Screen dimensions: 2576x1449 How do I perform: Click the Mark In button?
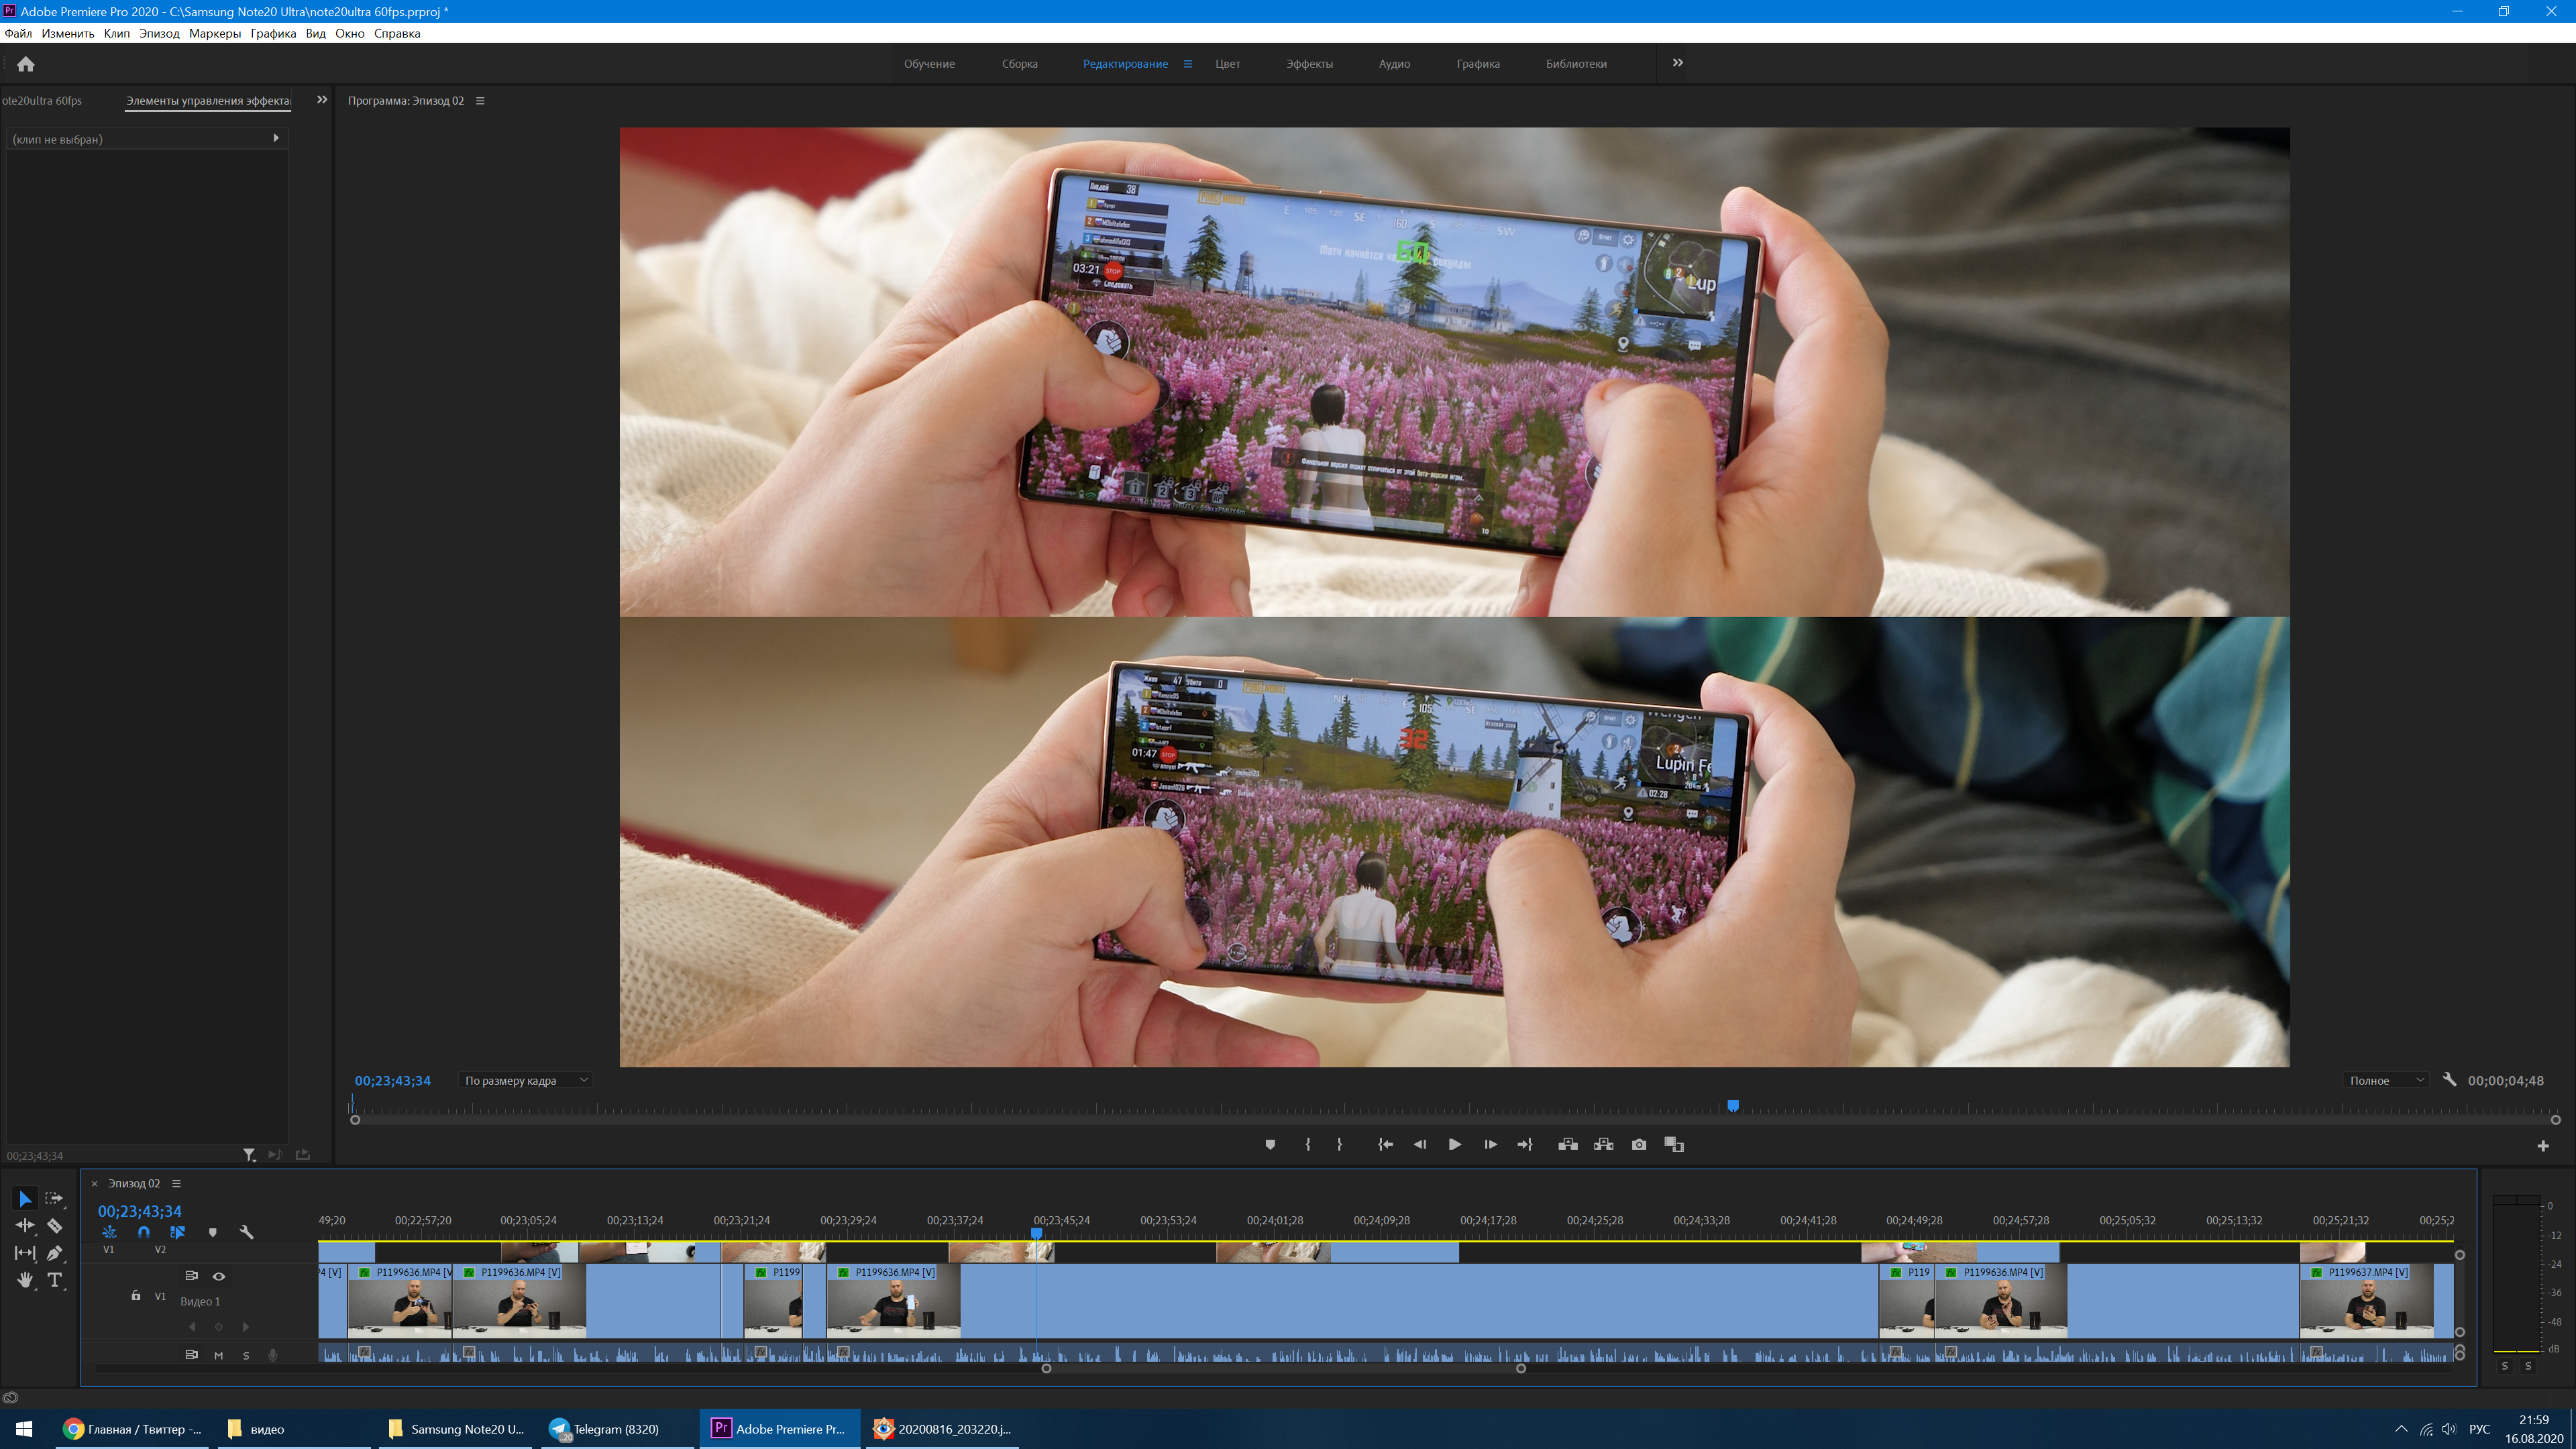(1308, 1144)
